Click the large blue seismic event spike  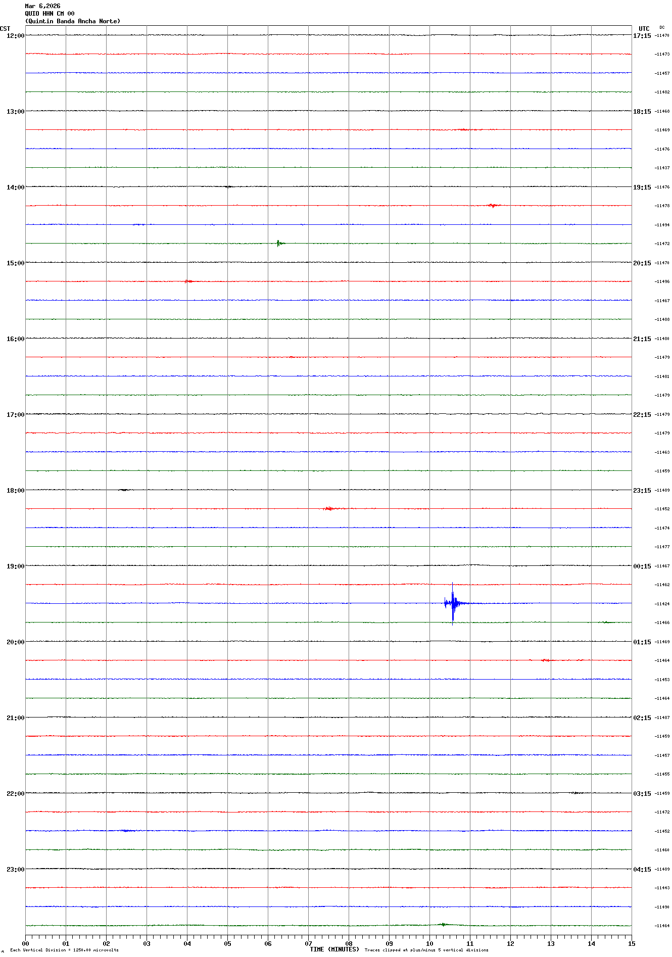coord(453,603)
